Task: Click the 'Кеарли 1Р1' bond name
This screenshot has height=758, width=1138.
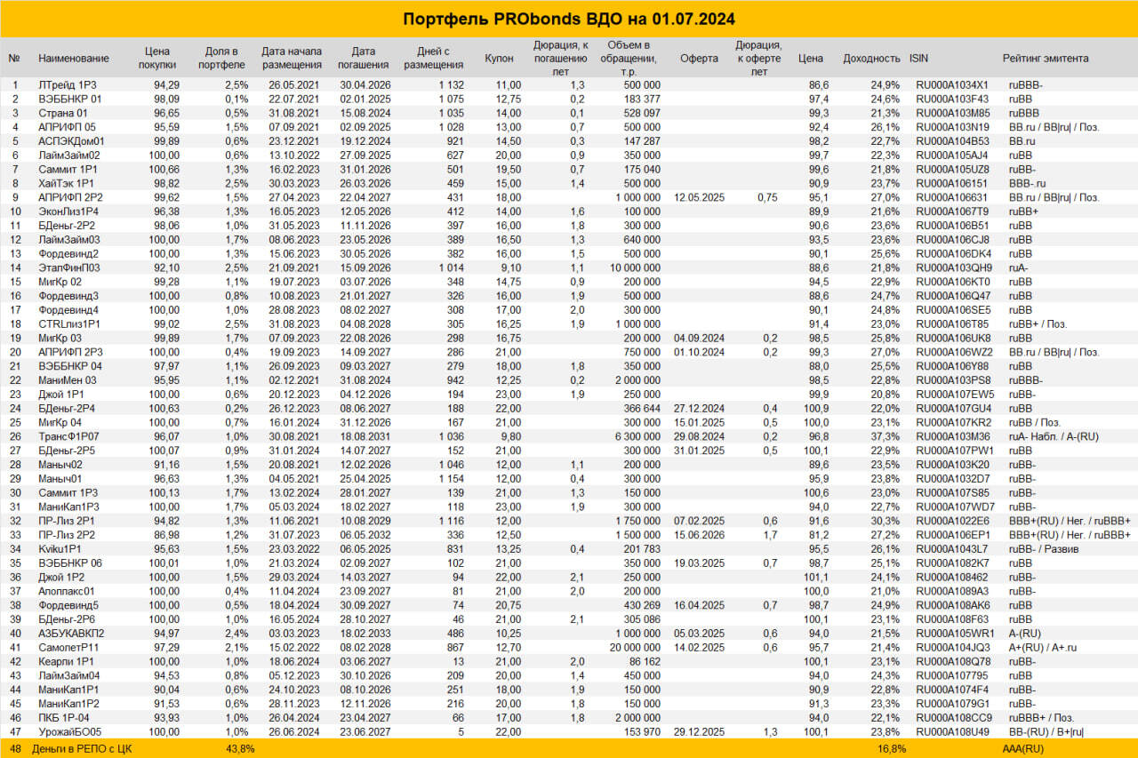Action: (66, 661)
